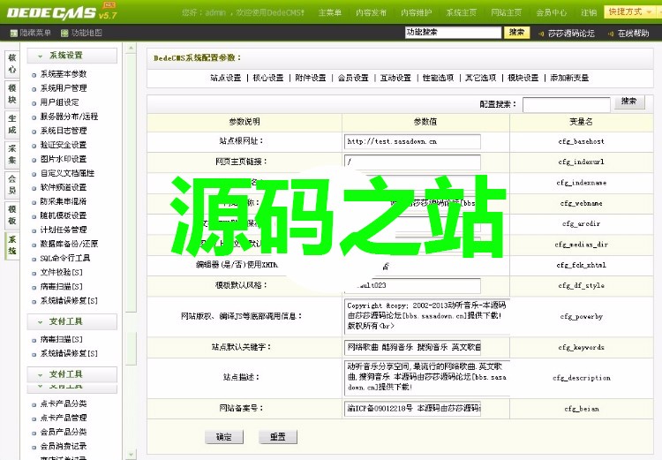The height and width of the screenshot is (460, 662).
Task: Switch to the 生成 side tab
Action: pyautogui.click(x=12, y=124)
